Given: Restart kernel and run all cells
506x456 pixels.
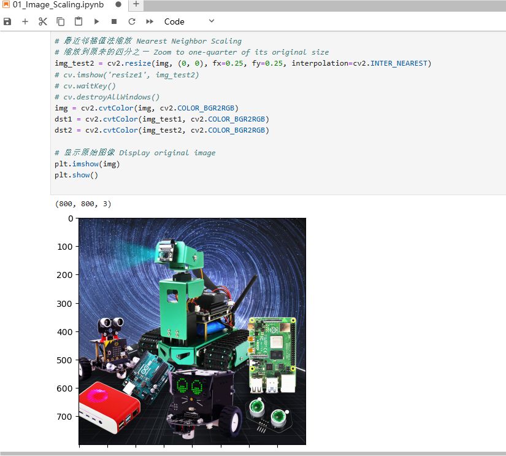Looking at the screenshot, I should coord(150,21).
